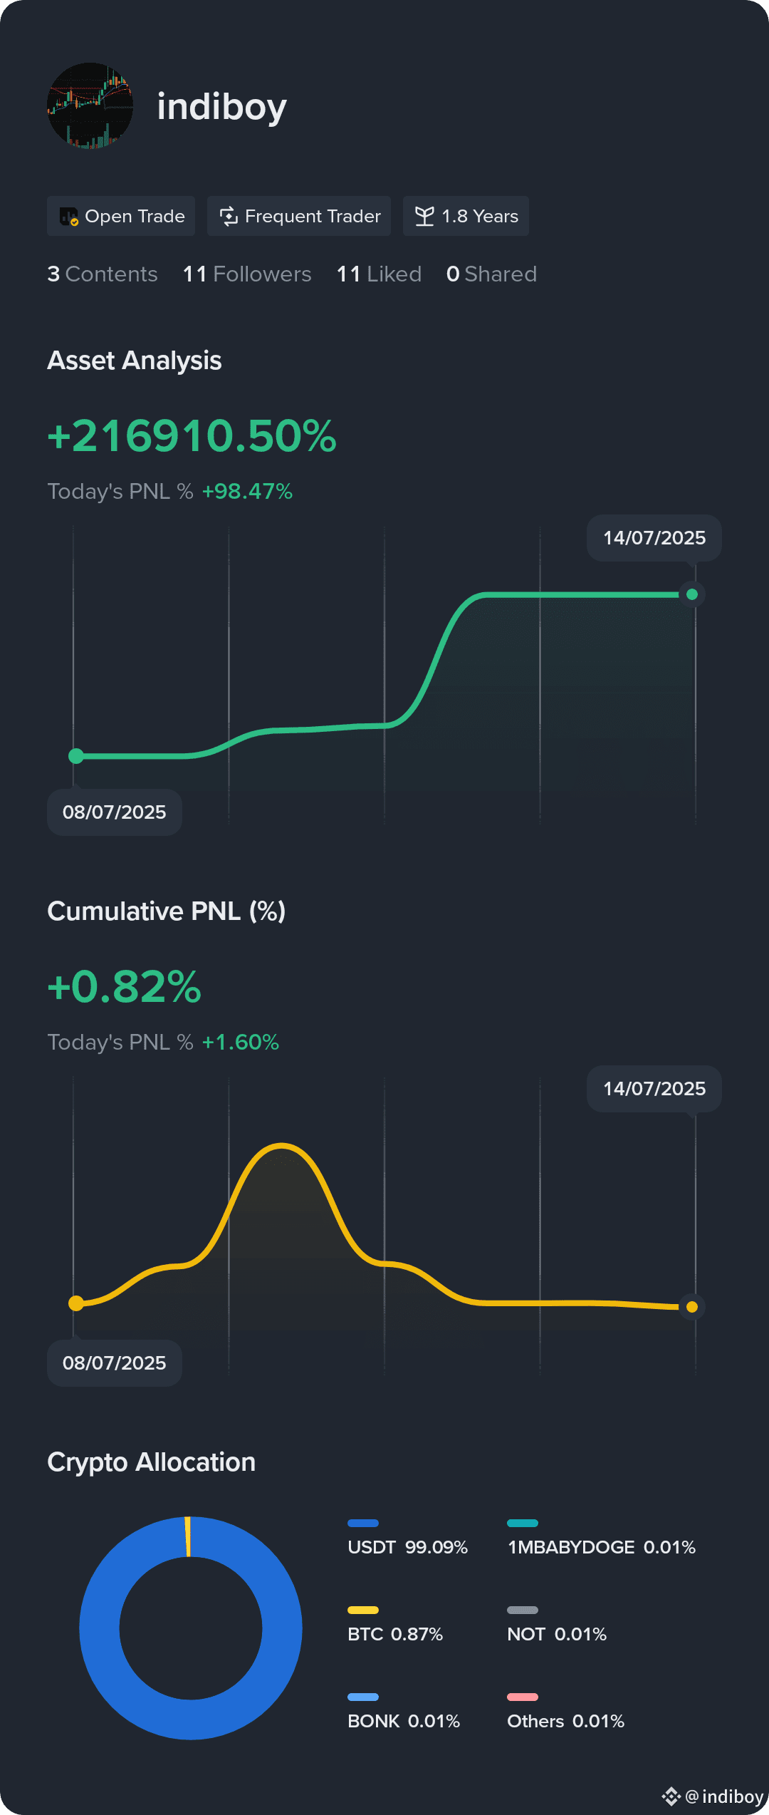Select the Cumulative PNL yellow end dot

[691, 1306]
